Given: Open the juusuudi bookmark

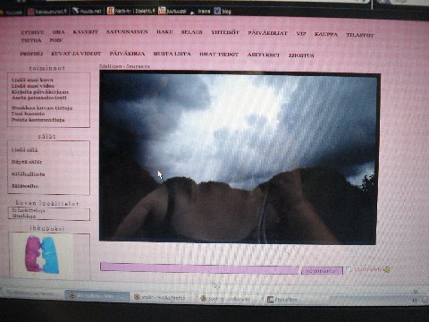Looking at the screenshot, I should (172, 11).
